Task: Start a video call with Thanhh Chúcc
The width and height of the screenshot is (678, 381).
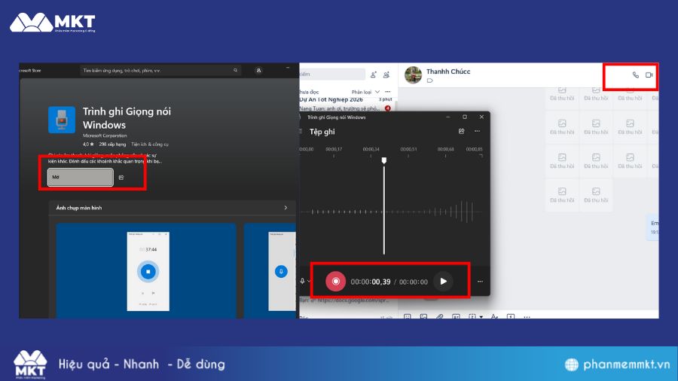Action: point(649,75)
